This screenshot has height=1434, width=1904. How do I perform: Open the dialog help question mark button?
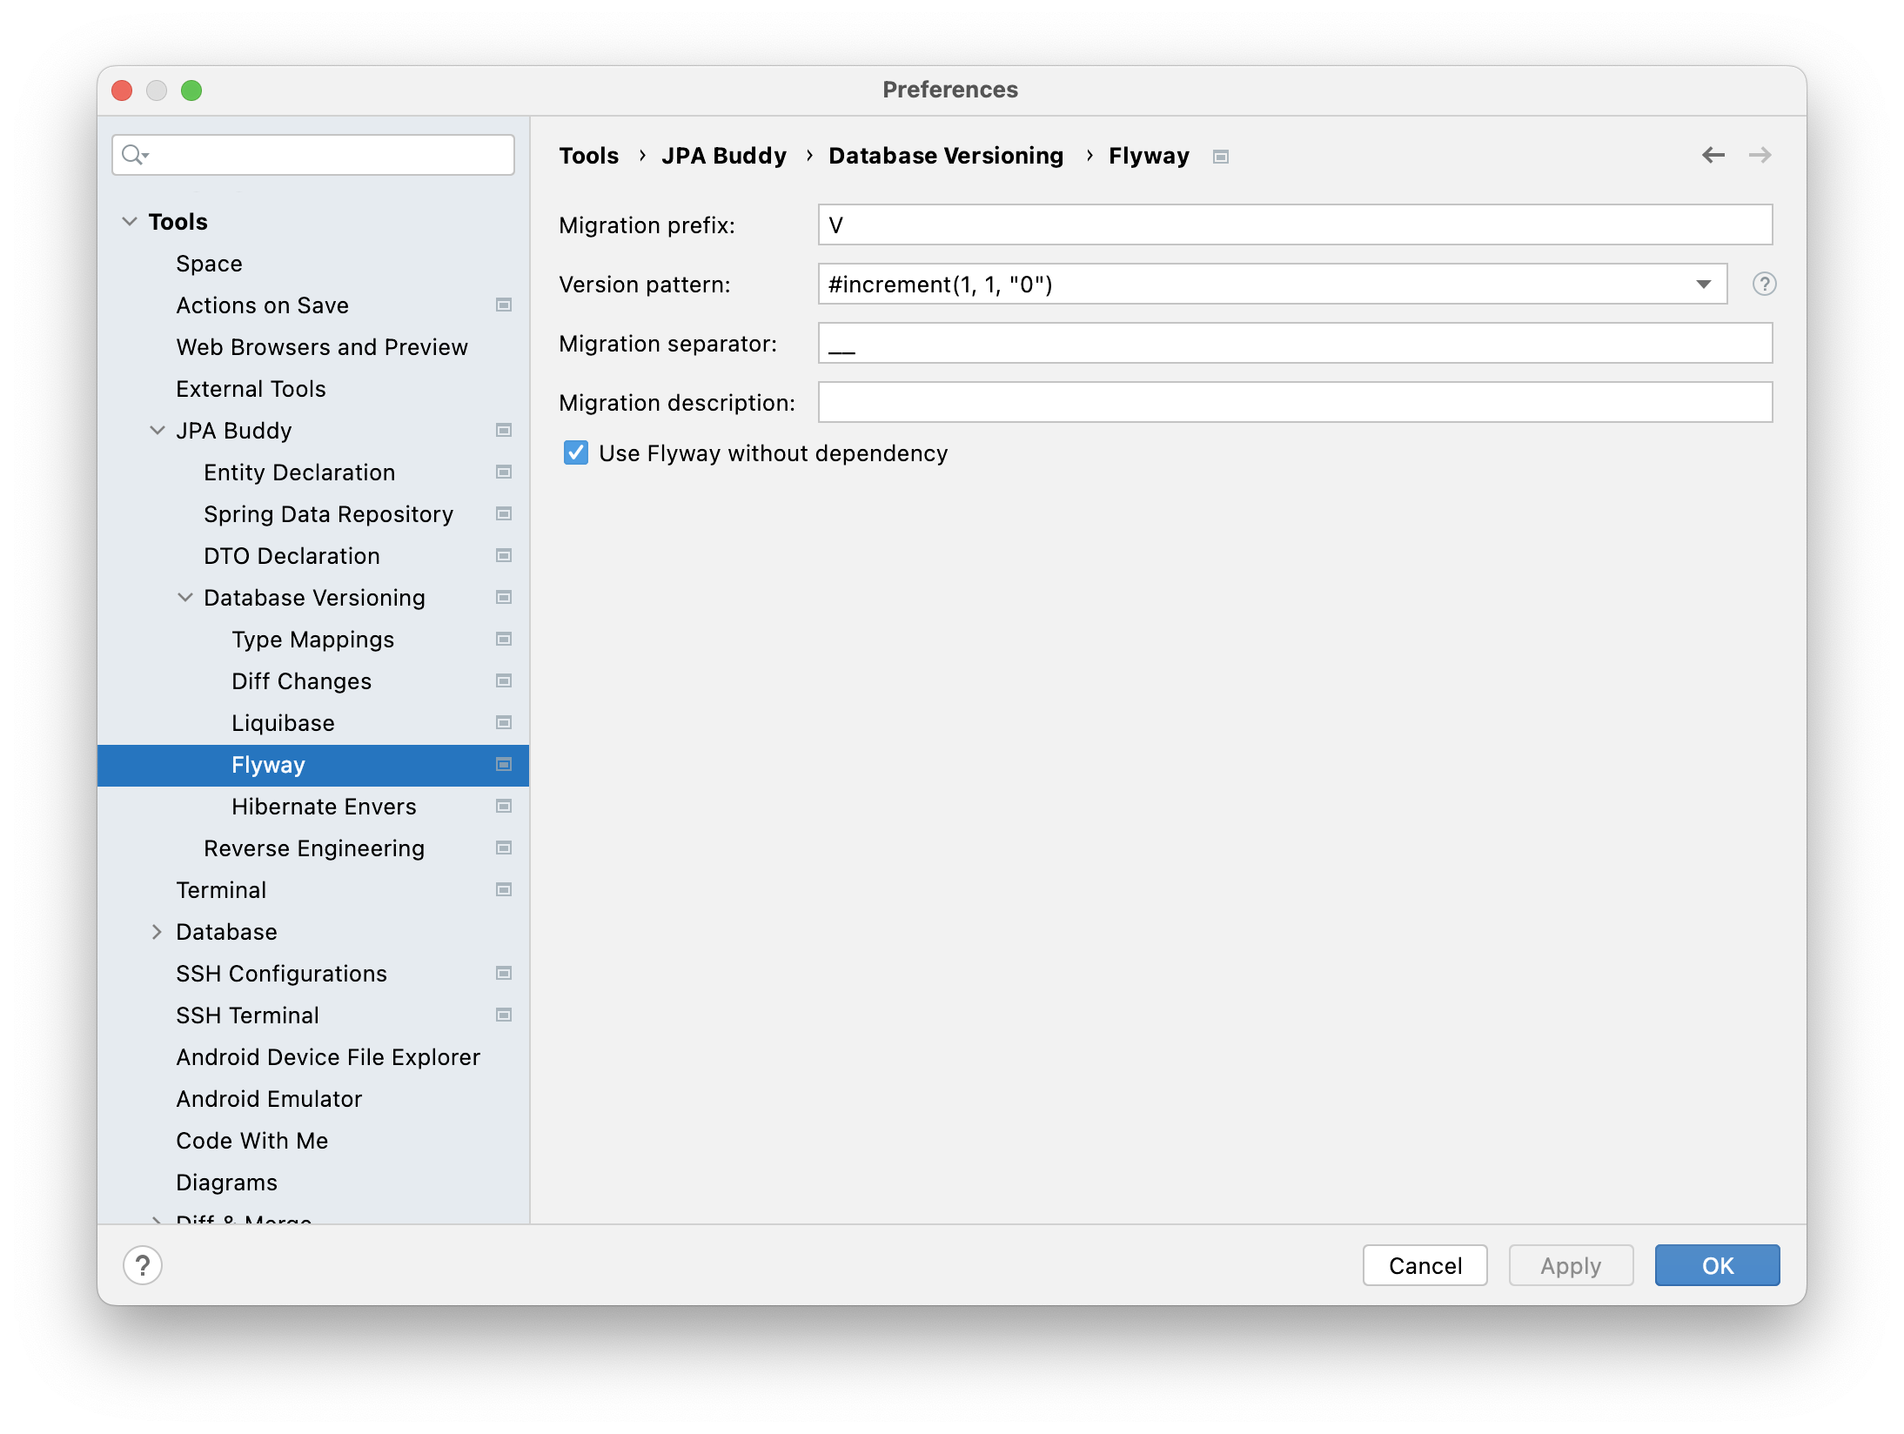pos(143,1265)
